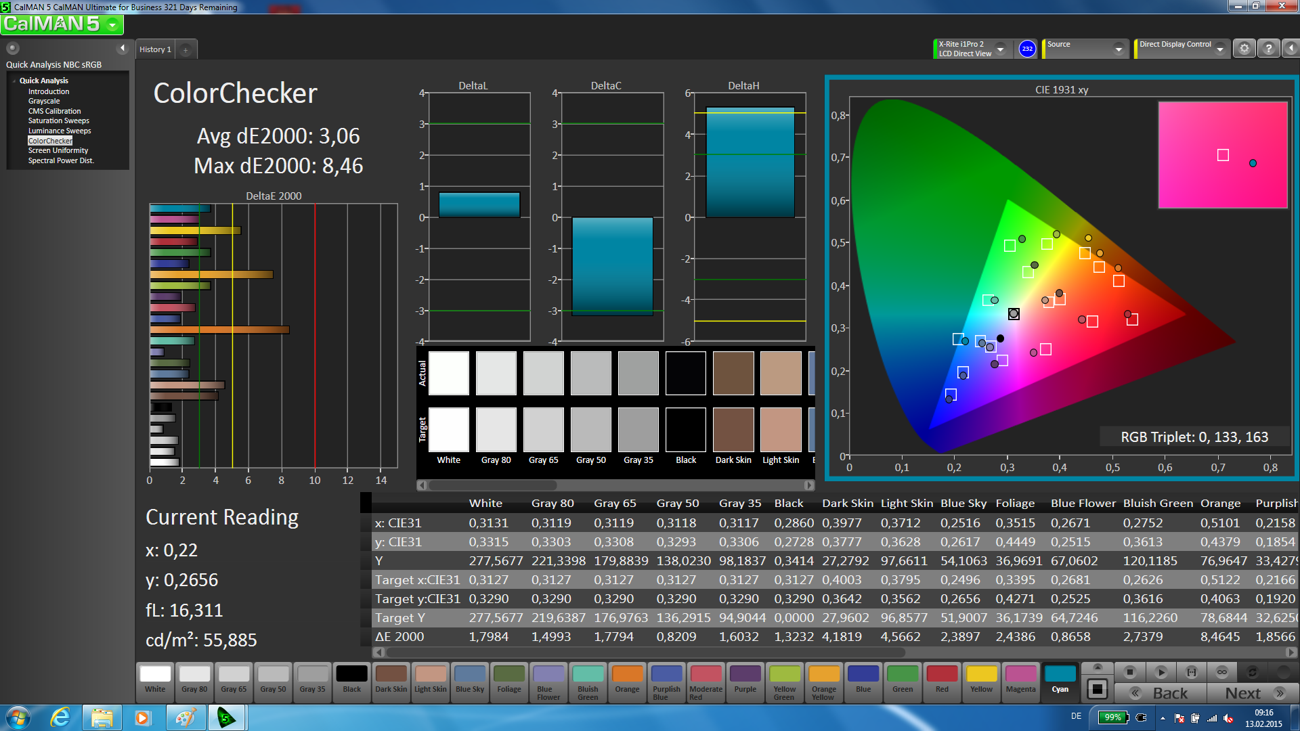The image size is (1300, 731).
Task: Click the infinity continuous-read icon
Action: click(x=1221, y=672)
